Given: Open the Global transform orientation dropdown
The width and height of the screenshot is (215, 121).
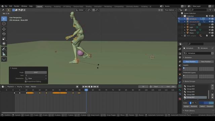Looking at the screenshot, I should tap(81, 10).
